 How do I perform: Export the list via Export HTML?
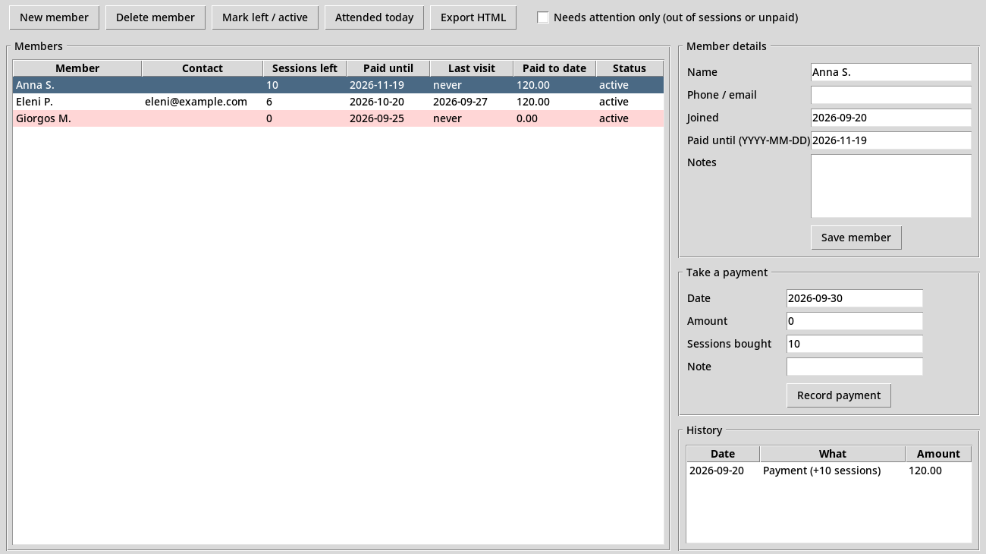[x=473, y=17]
